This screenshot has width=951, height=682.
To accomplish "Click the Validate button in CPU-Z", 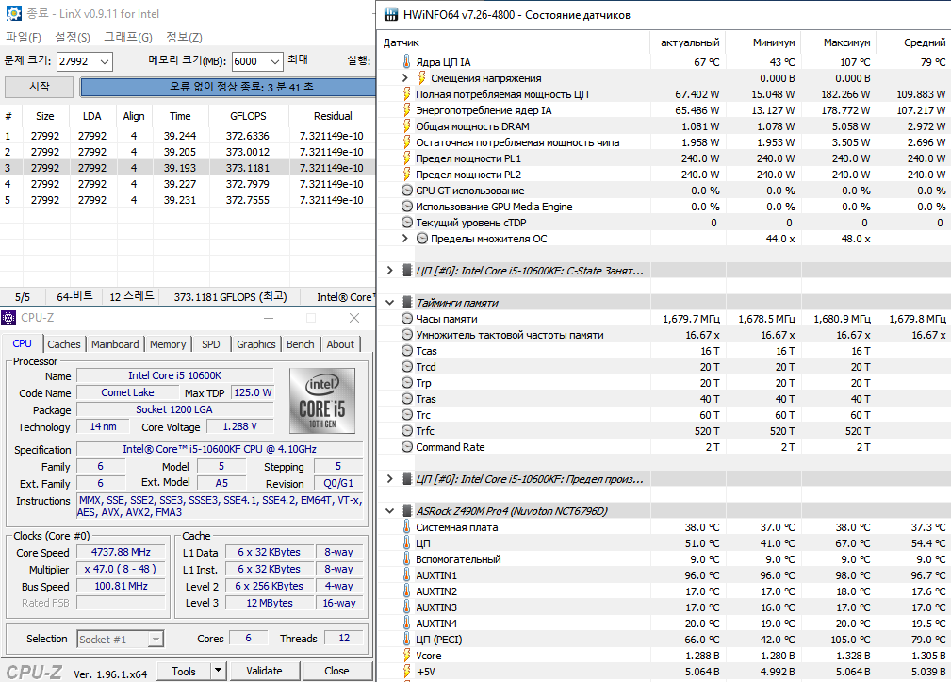I will (264, 671).
